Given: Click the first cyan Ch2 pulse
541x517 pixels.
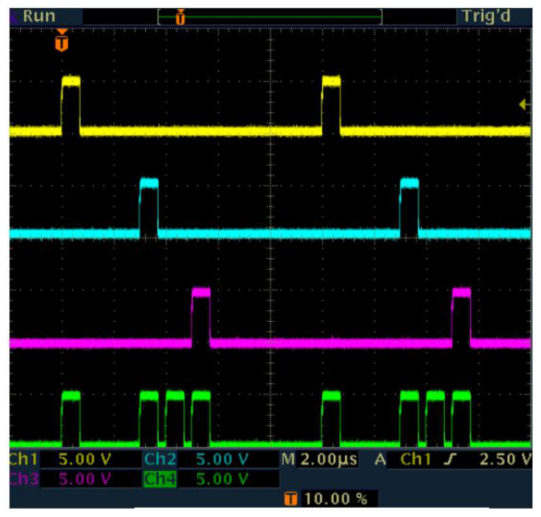Looking at the screenshot, I should [149, 208].
